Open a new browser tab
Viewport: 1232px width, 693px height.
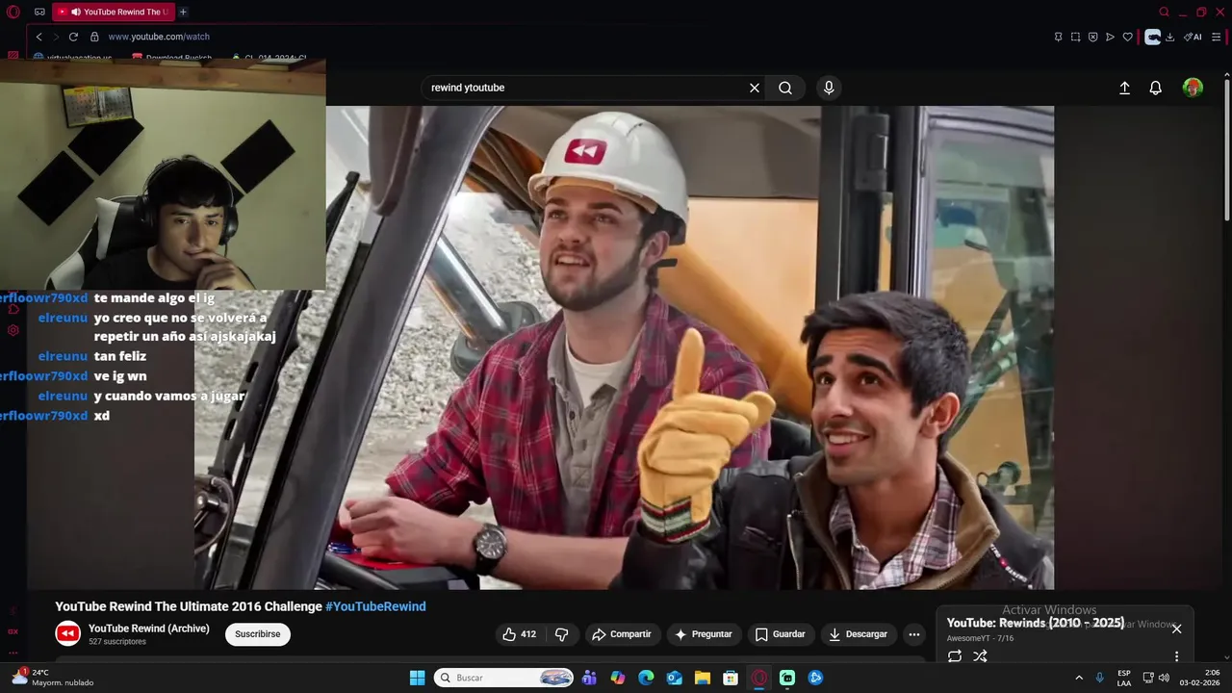(183, 12)
